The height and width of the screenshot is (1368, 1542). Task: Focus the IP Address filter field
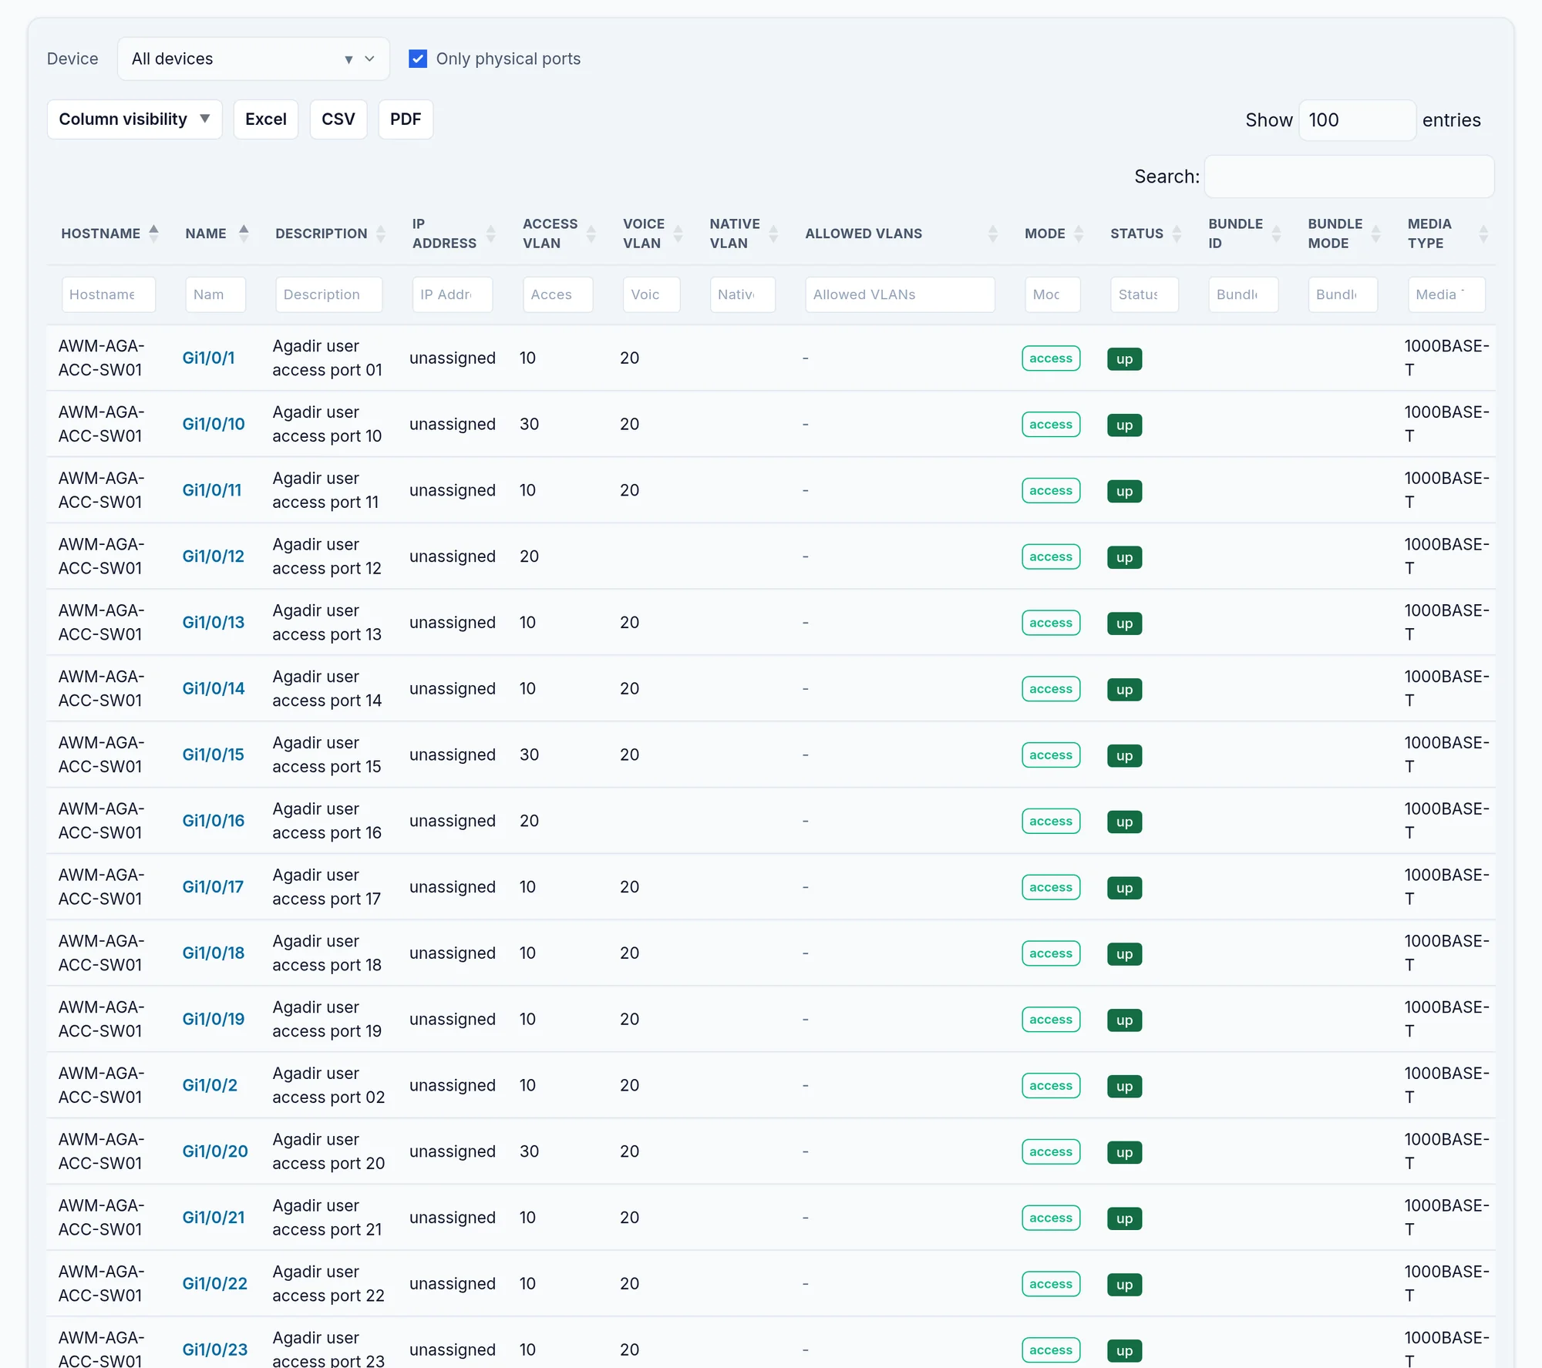452,294
